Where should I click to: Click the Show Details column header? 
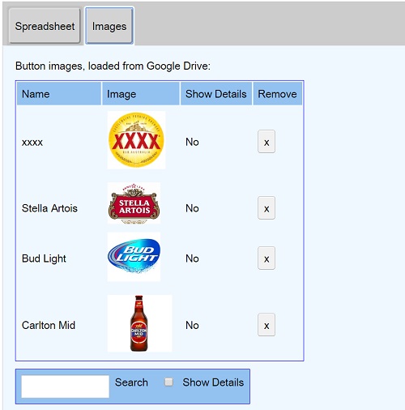coord(216,94)
